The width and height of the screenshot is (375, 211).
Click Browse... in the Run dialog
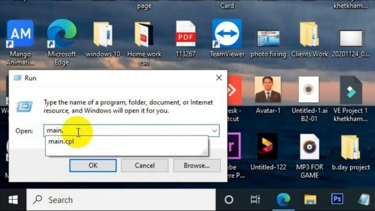[197, 165]
